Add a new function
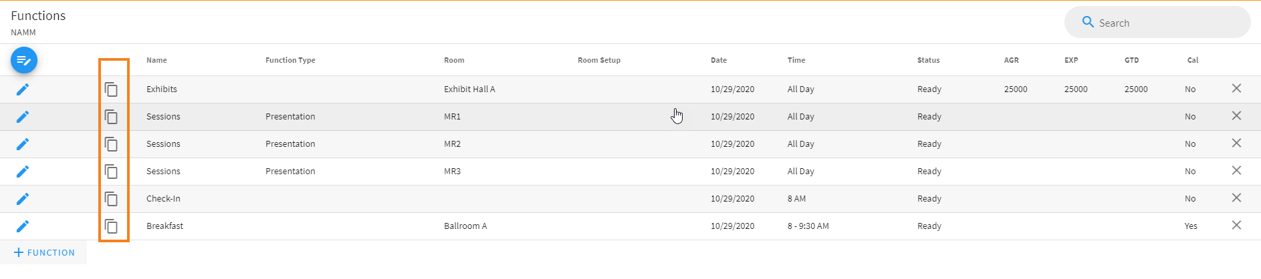This screenshot has height=279, width=1261. 44,253
